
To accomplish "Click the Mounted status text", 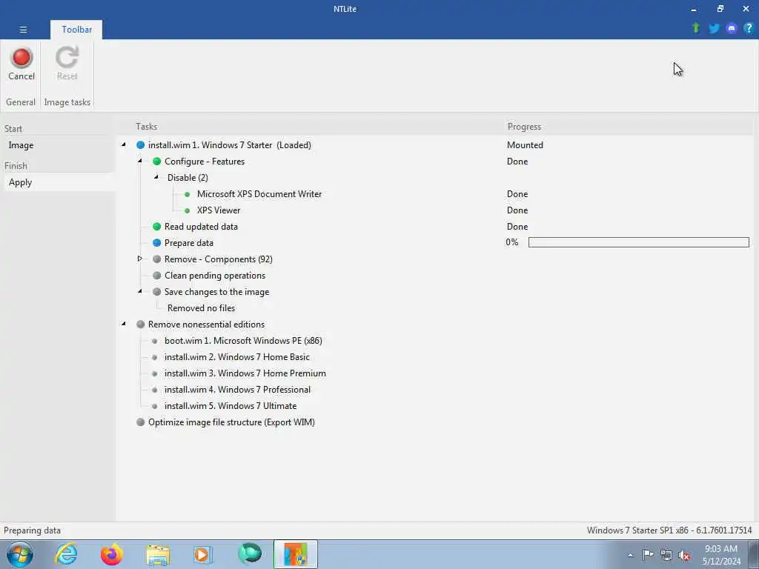I will pos(525,145).
